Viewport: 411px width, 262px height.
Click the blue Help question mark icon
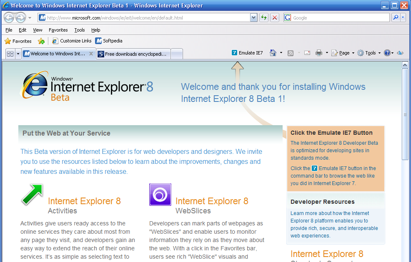[387, 53]
